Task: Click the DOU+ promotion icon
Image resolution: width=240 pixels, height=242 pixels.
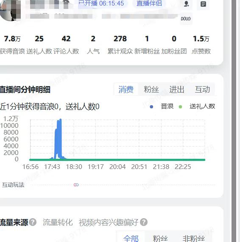Action: (x=186, y=19)
